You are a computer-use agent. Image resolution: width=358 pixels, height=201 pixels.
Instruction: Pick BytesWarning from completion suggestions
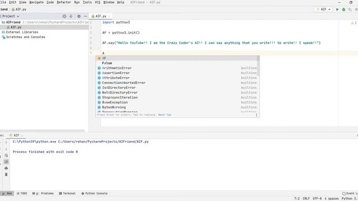coord(176,107)
